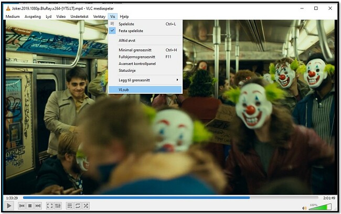341x214 pixels.
Task: Open the Undertekst menu
Action: 79,17
